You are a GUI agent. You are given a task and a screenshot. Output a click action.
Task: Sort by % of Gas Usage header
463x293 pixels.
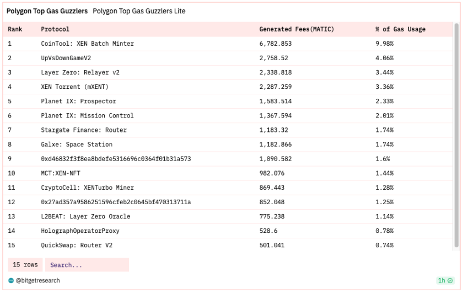[x=400, y=29]
